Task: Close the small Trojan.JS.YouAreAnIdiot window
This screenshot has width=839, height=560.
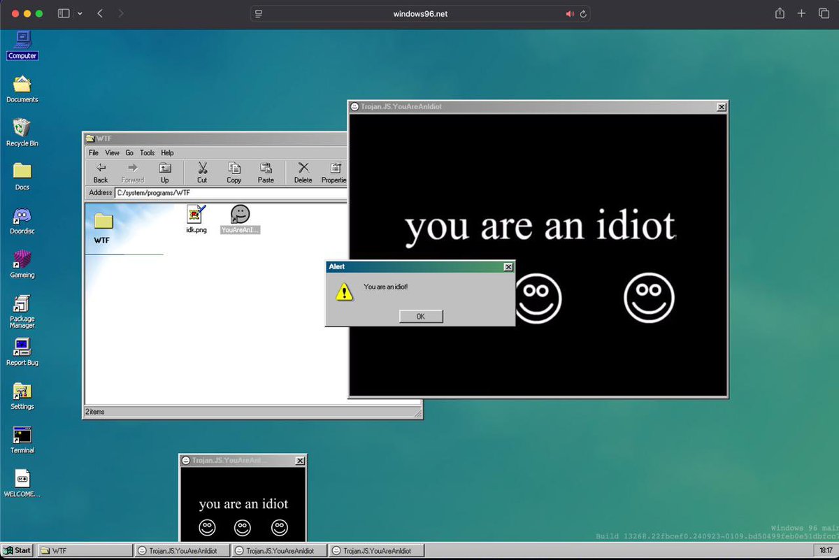Action: click(300, 461)
